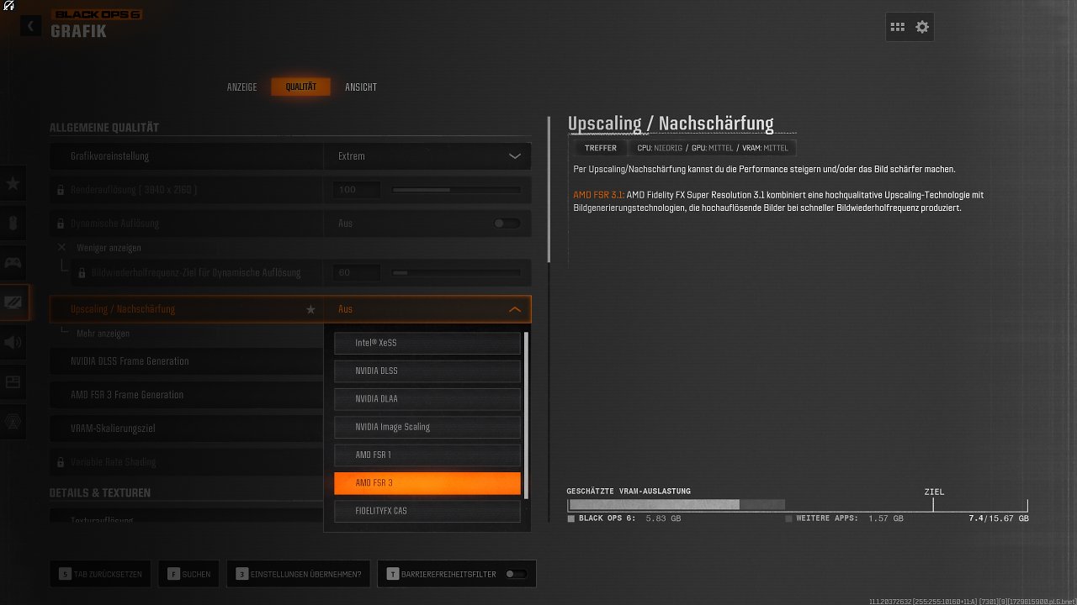Screen dimensions: 1077x605
Task: Go back using the arrow beside Grafik
Action: point(30,26)
